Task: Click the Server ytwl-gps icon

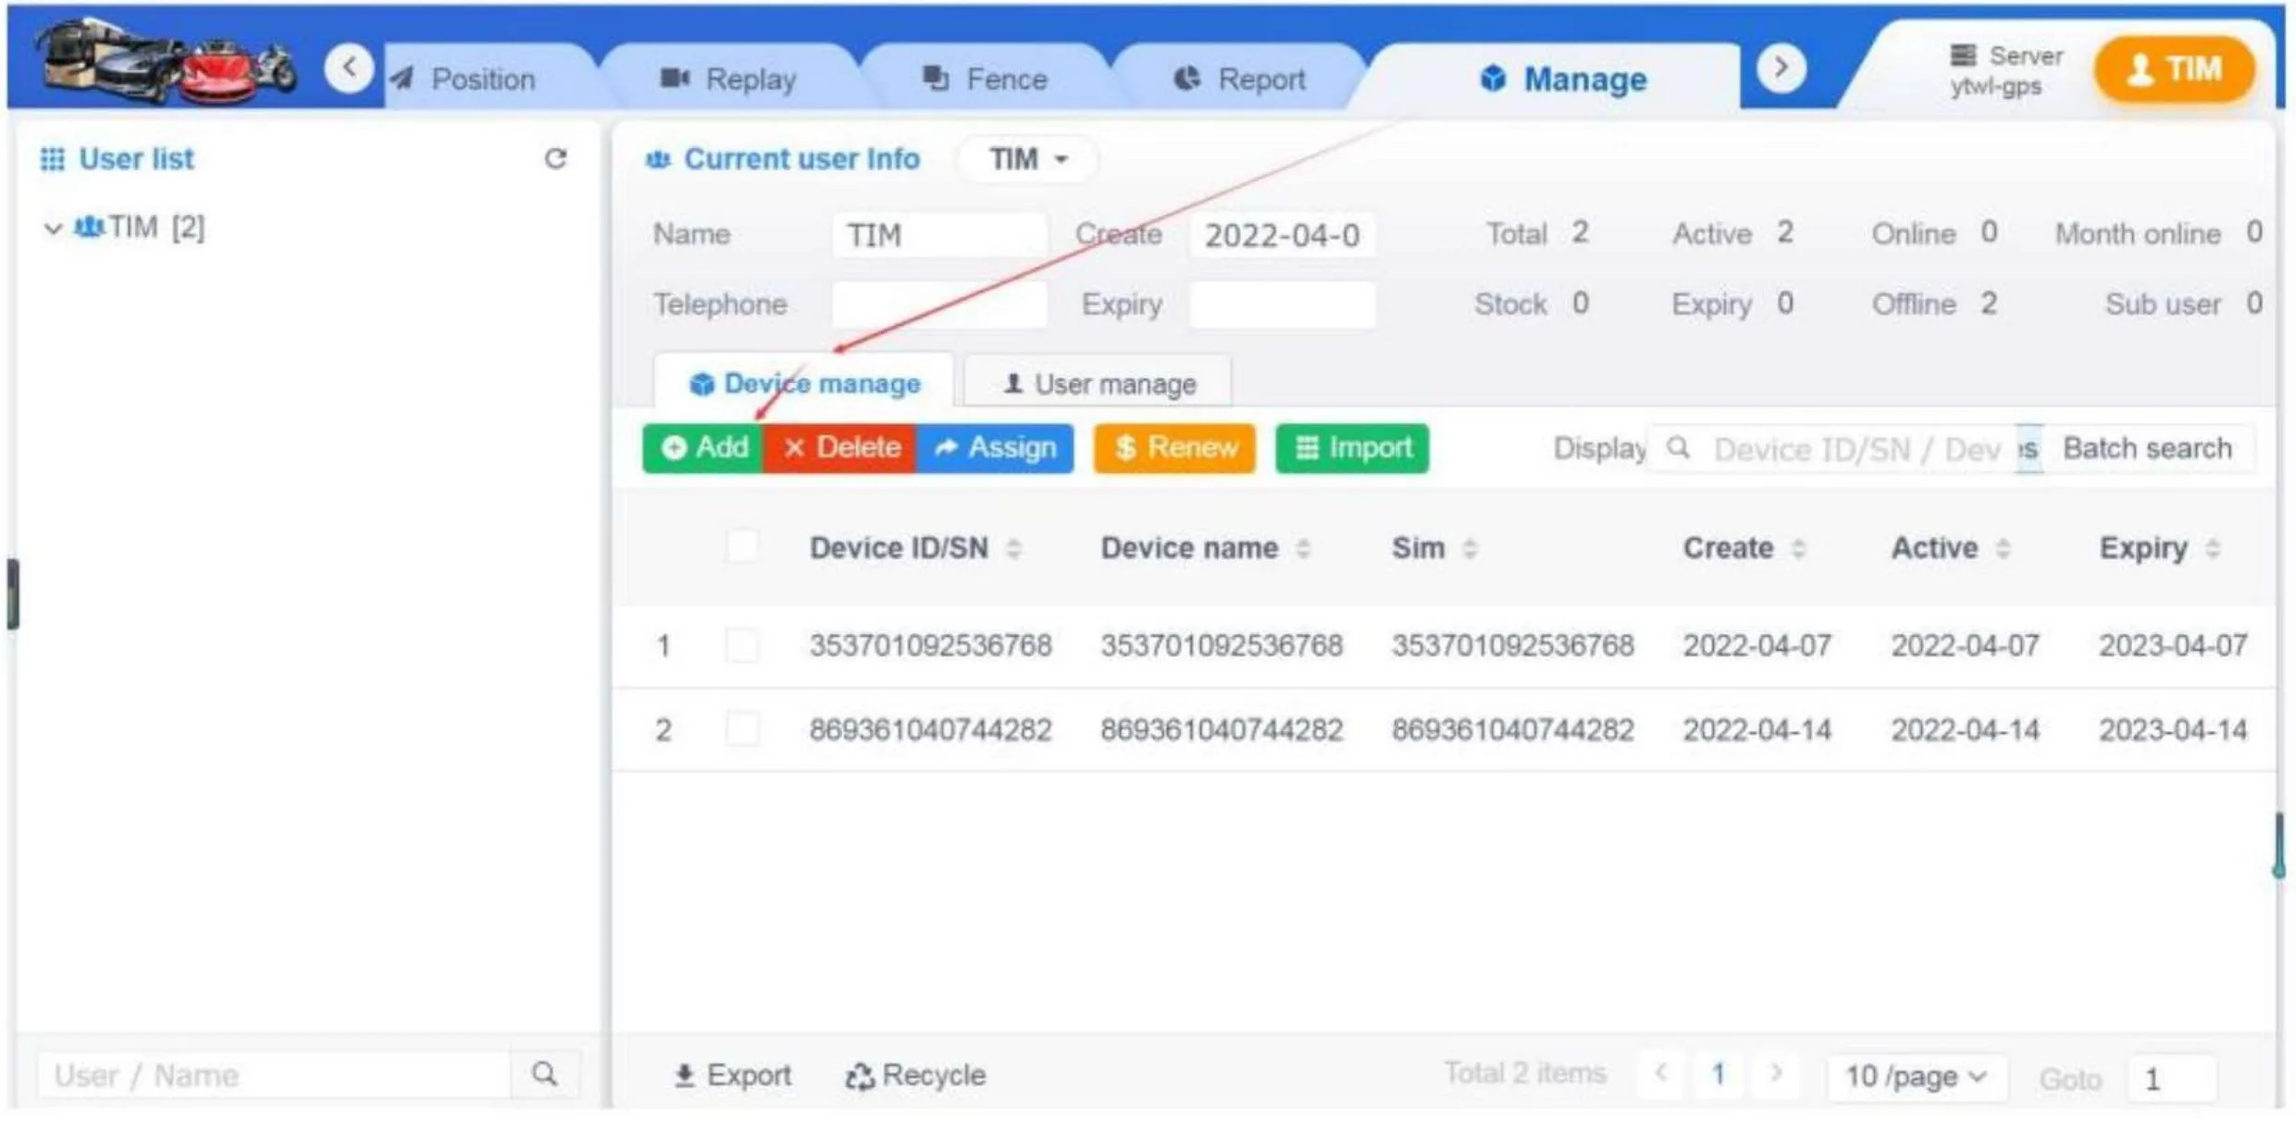Action: pyautogui.click(x=1962, y=56)
